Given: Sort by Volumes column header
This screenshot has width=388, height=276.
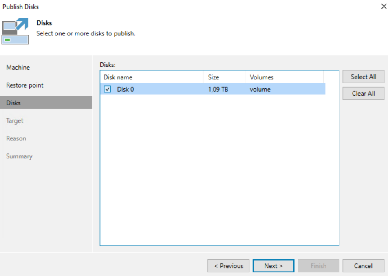Looking at the screenshot, I should [284, 77].
